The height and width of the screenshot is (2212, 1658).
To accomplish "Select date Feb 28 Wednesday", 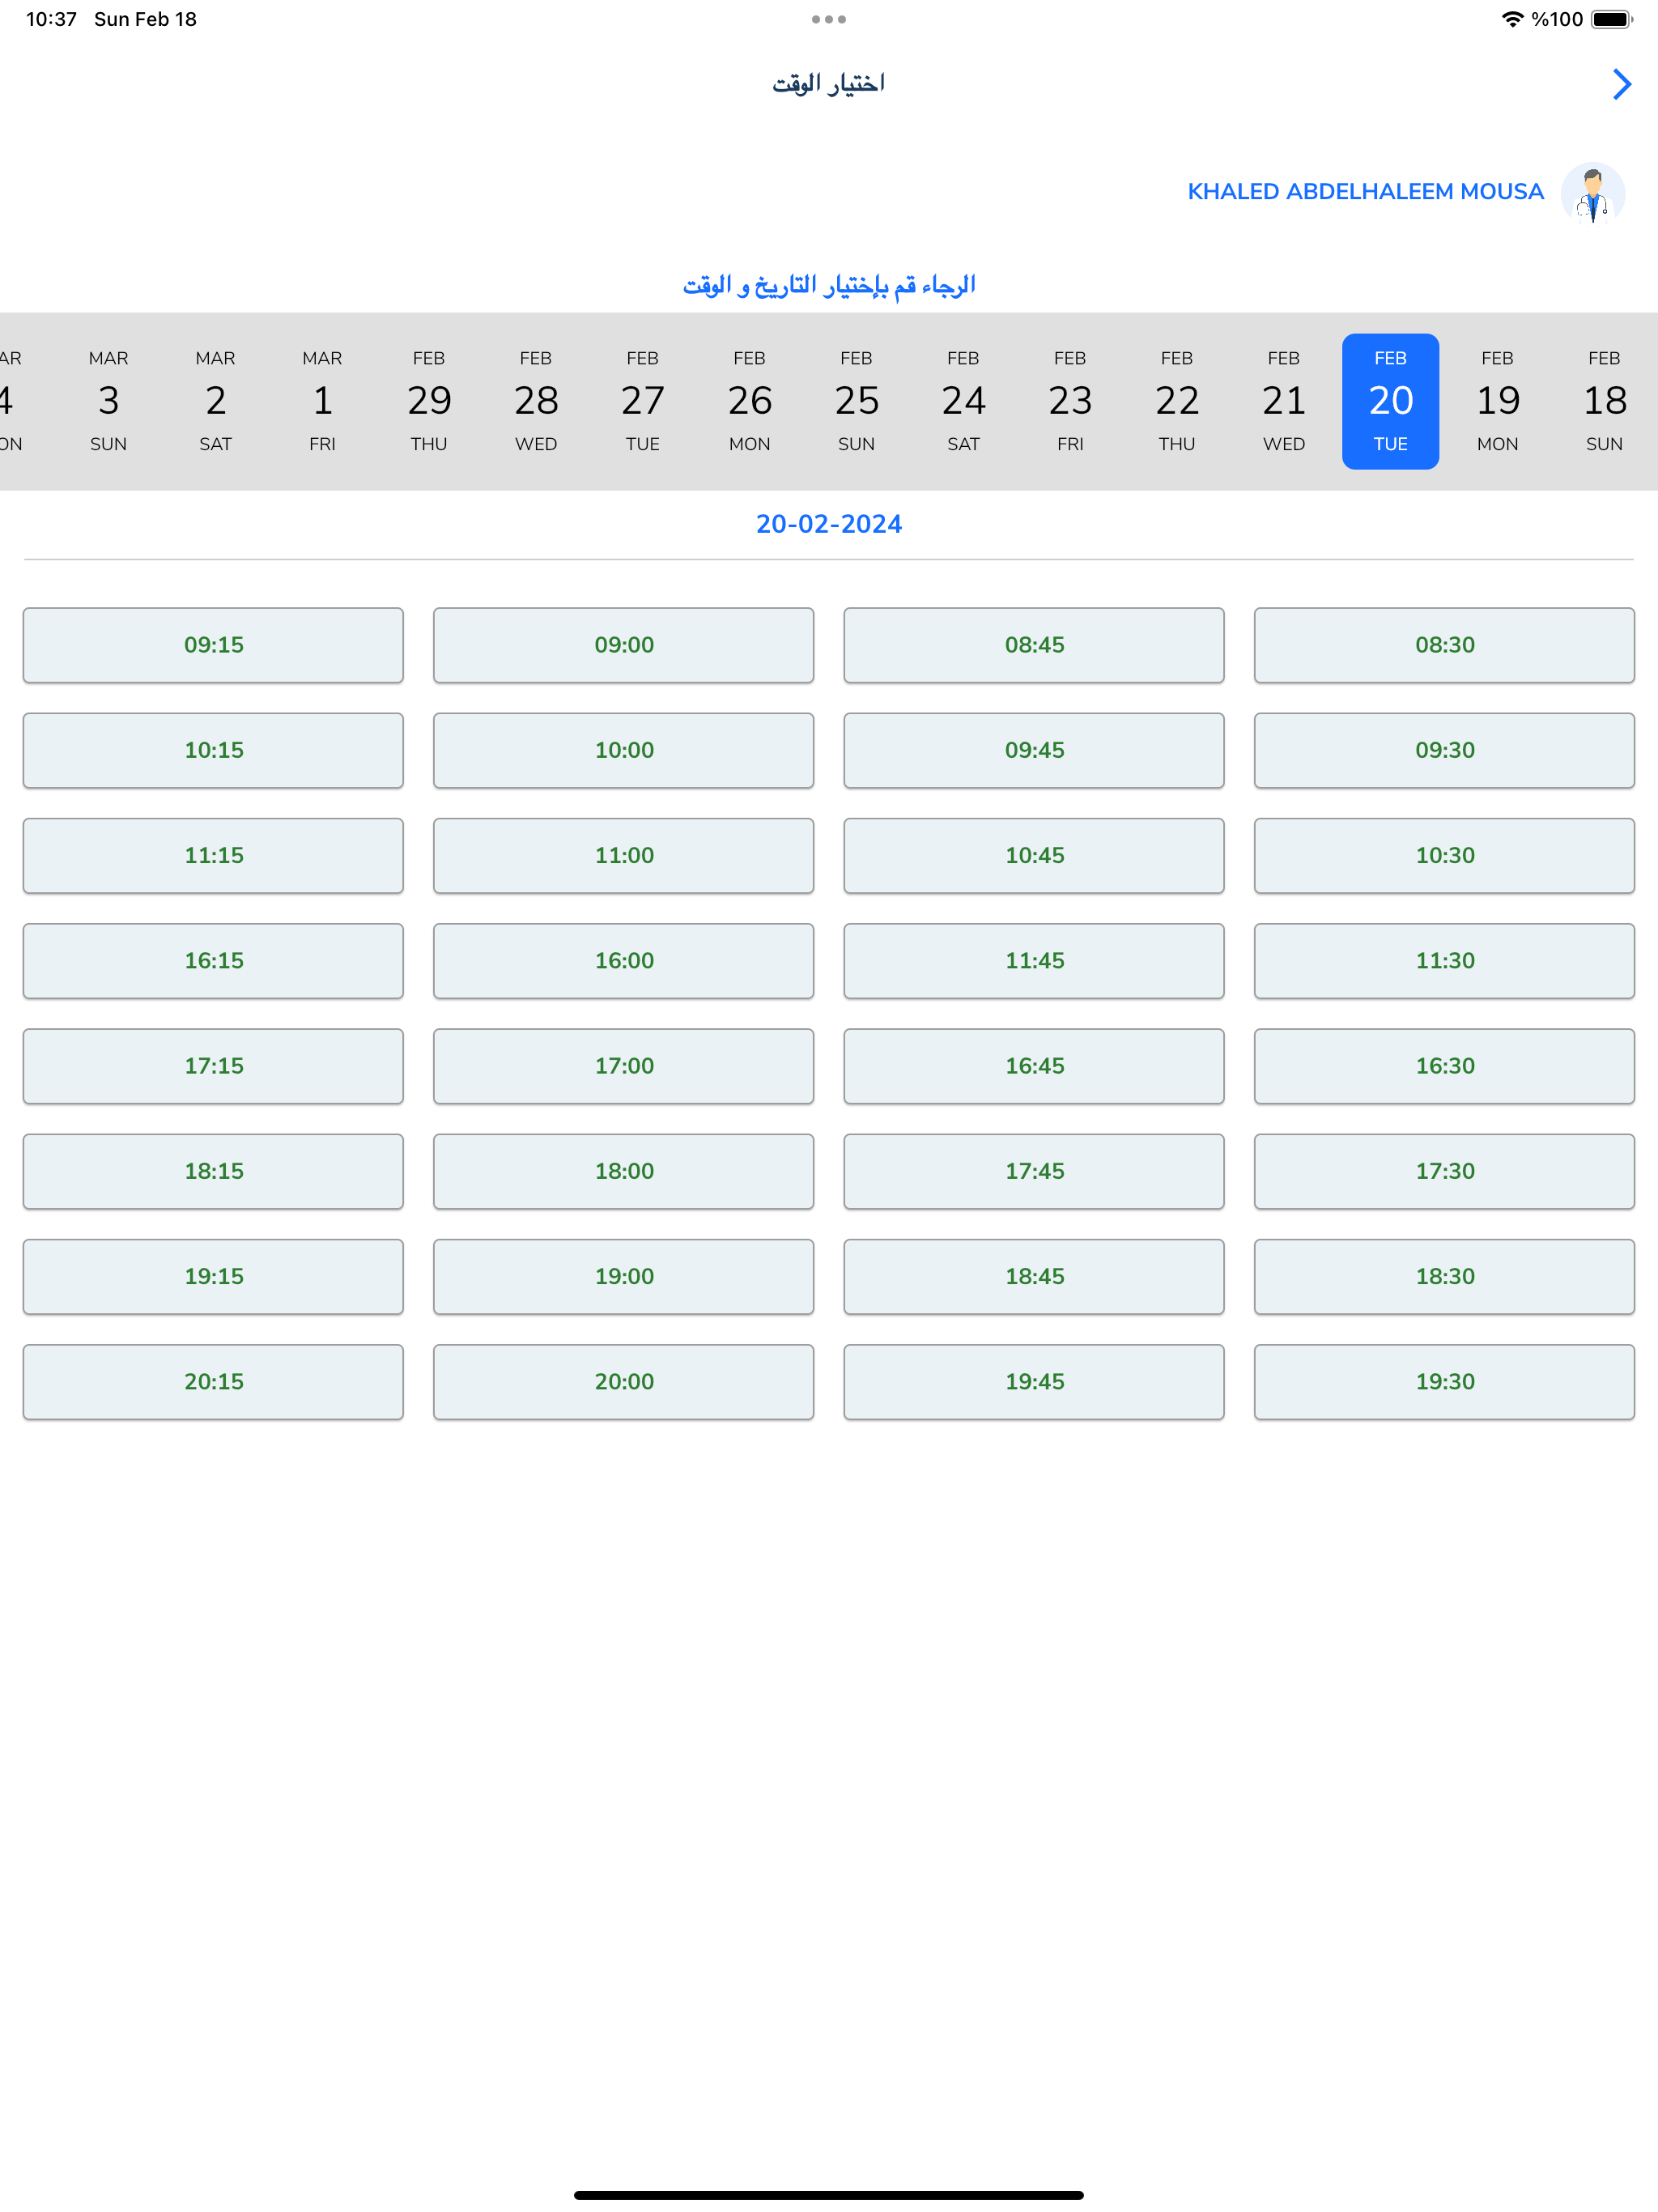I will 536,401.
